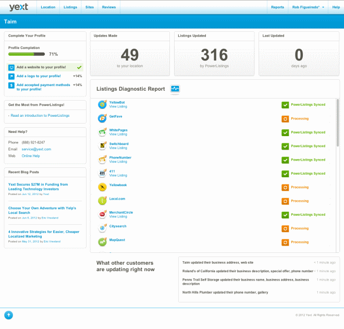Click Add accepted payment methods link
Viewport: 344px width, 329px height.
point(43,87)
